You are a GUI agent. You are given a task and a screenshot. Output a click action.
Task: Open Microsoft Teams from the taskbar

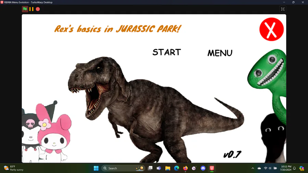point(159,168)
